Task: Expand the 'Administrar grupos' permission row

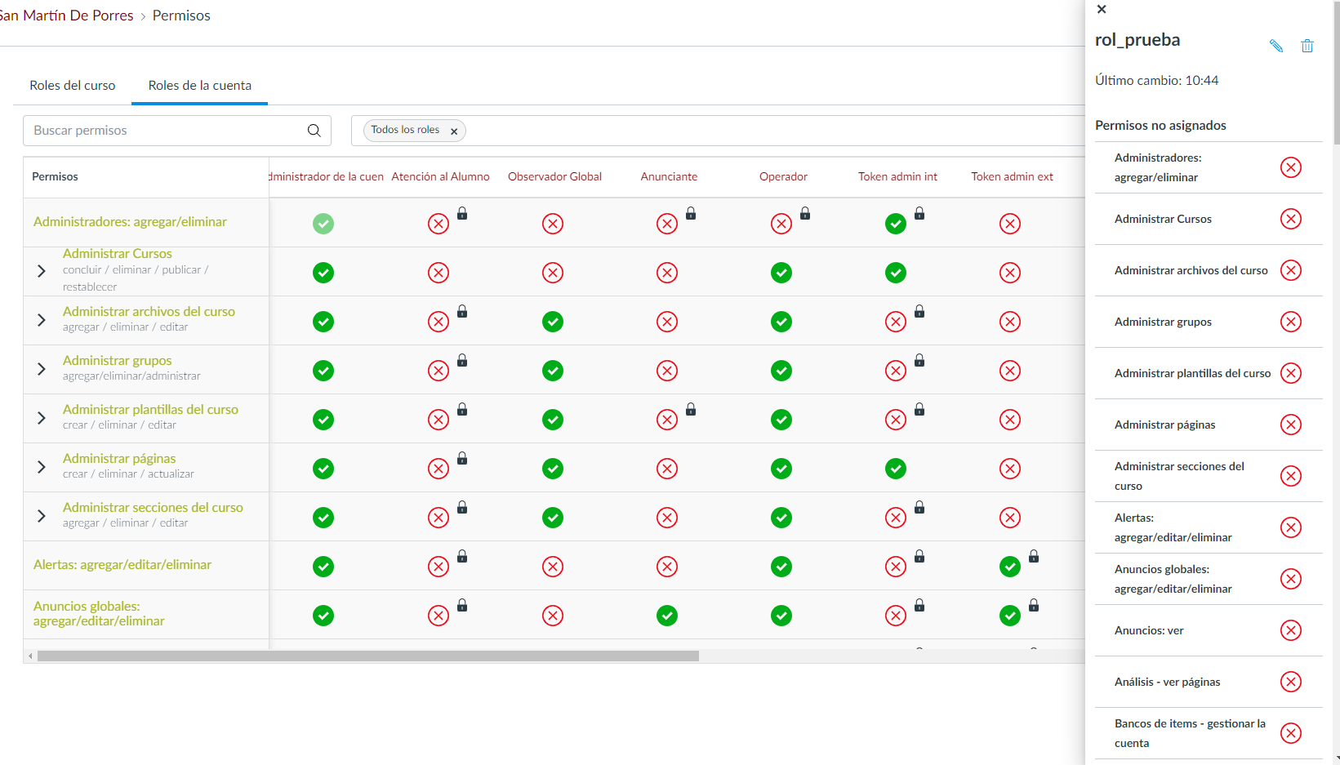Action: coord(42,369)
